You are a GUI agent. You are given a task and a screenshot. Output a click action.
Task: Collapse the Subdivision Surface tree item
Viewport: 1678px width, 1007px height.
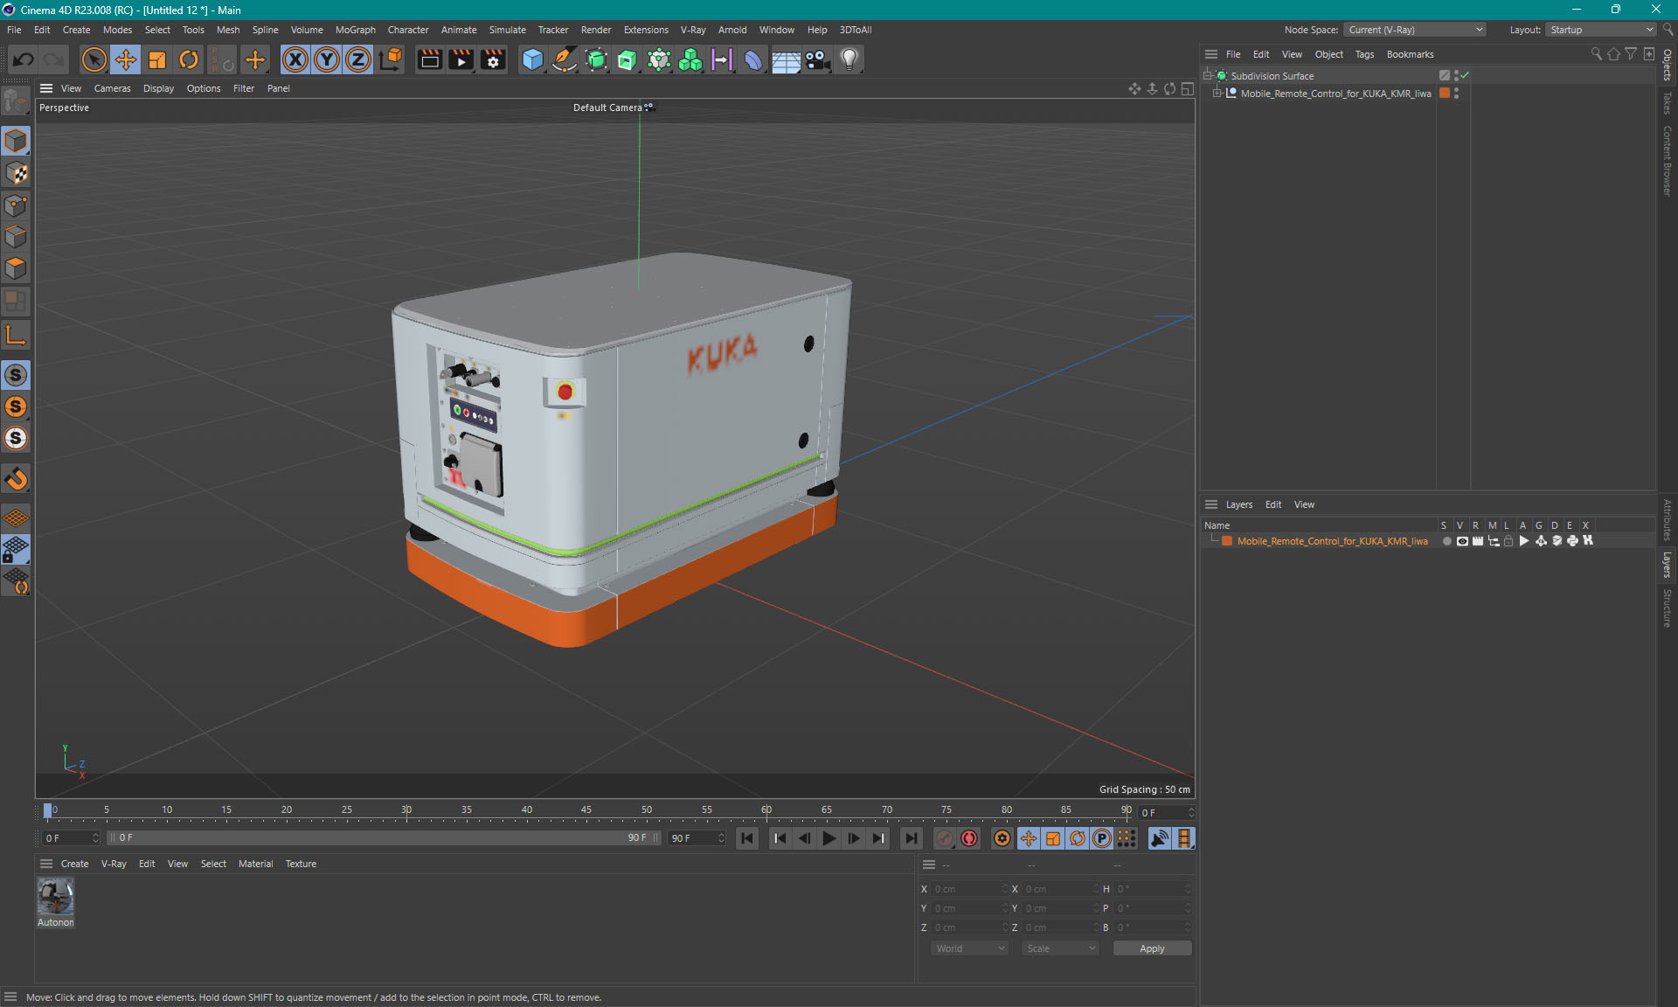pos(1207,76)
